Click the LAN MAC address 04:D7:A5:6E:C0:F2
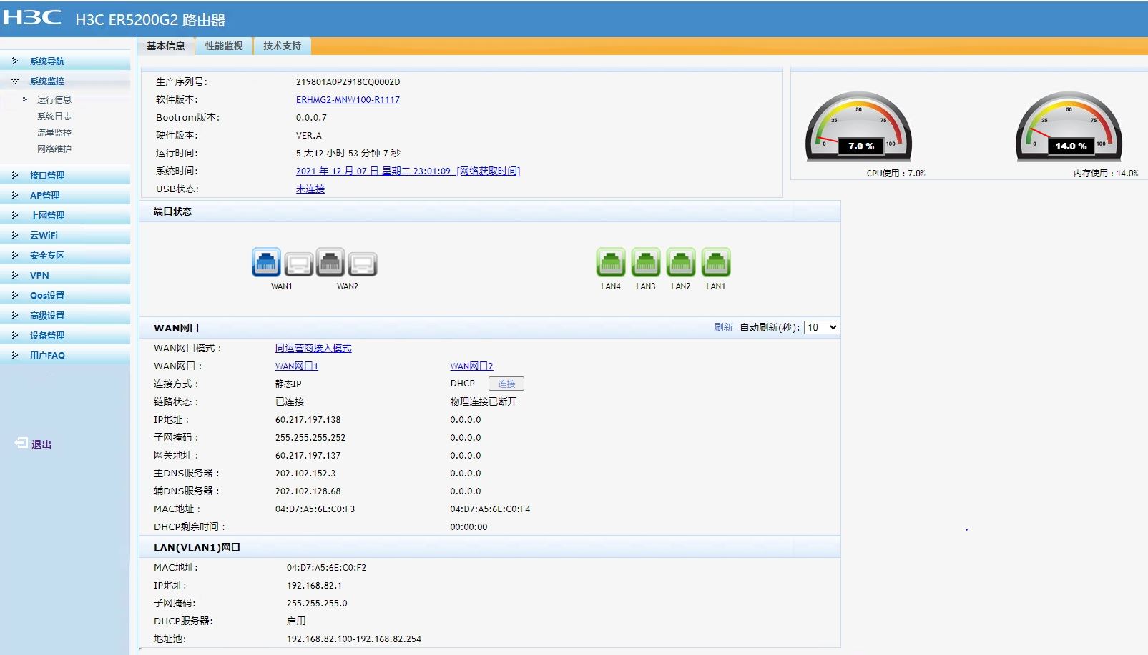Viewport: 1148px width, 655px height. (327, 567)
